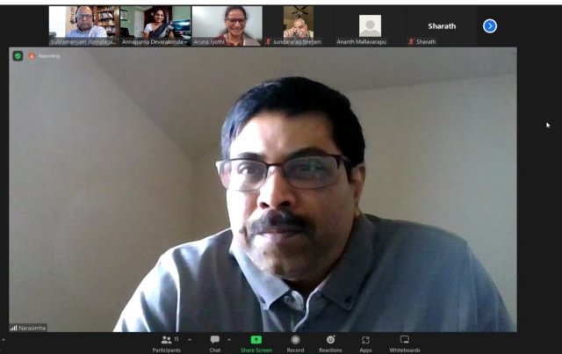
Task: Expand the Participants options caret
Action: coord(190,340)
